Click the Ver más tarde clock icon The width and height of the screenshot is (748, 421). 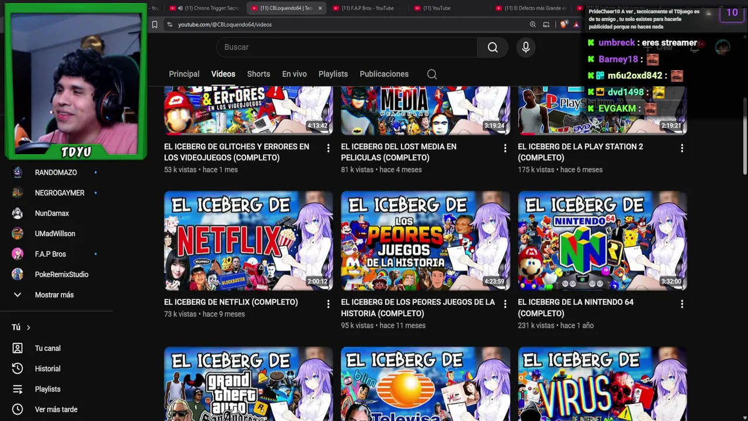[x=18, y=410]
